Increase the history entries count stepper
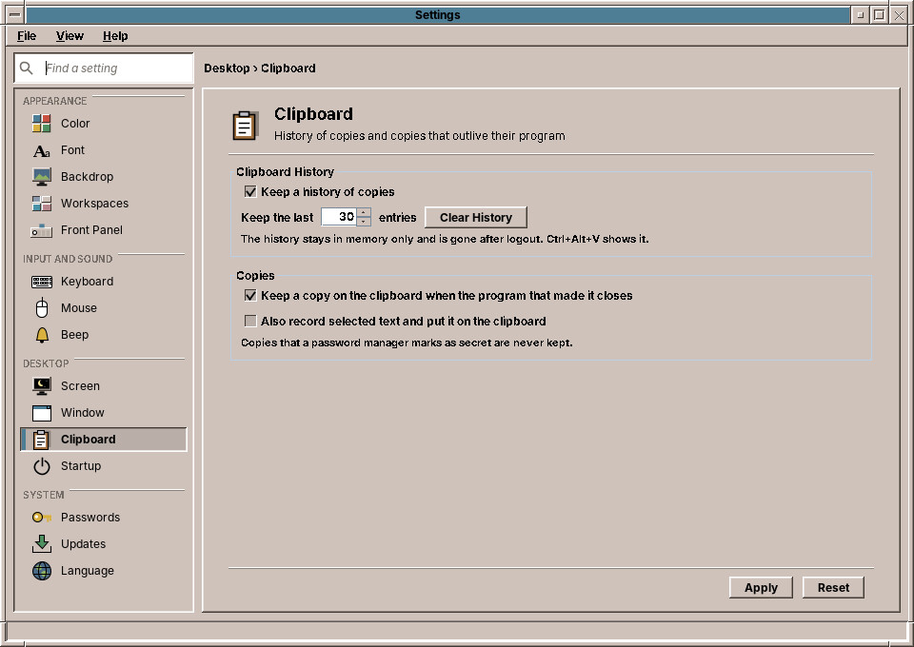Viewport: 914px width, 647px height. pyautogui.click(x=364, y=212)
